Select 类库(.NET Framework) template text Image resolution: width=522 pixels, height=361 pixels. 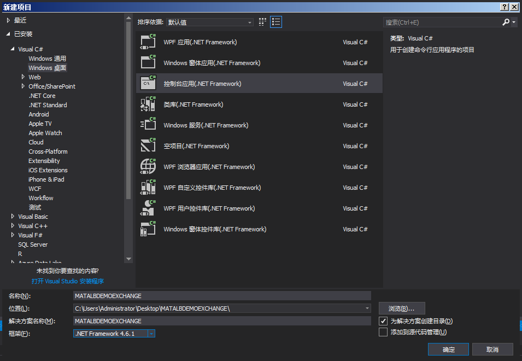click(x=193, y=104)
